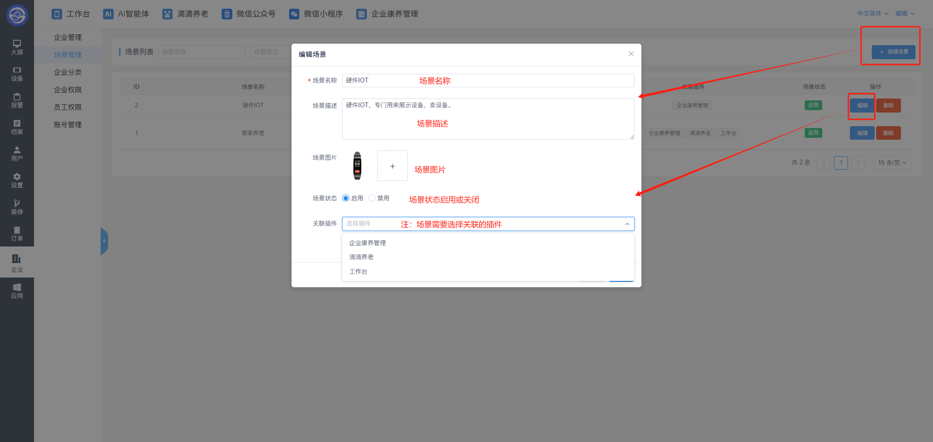Open the 中文简体 language dropdown

[x=872, y=14]
